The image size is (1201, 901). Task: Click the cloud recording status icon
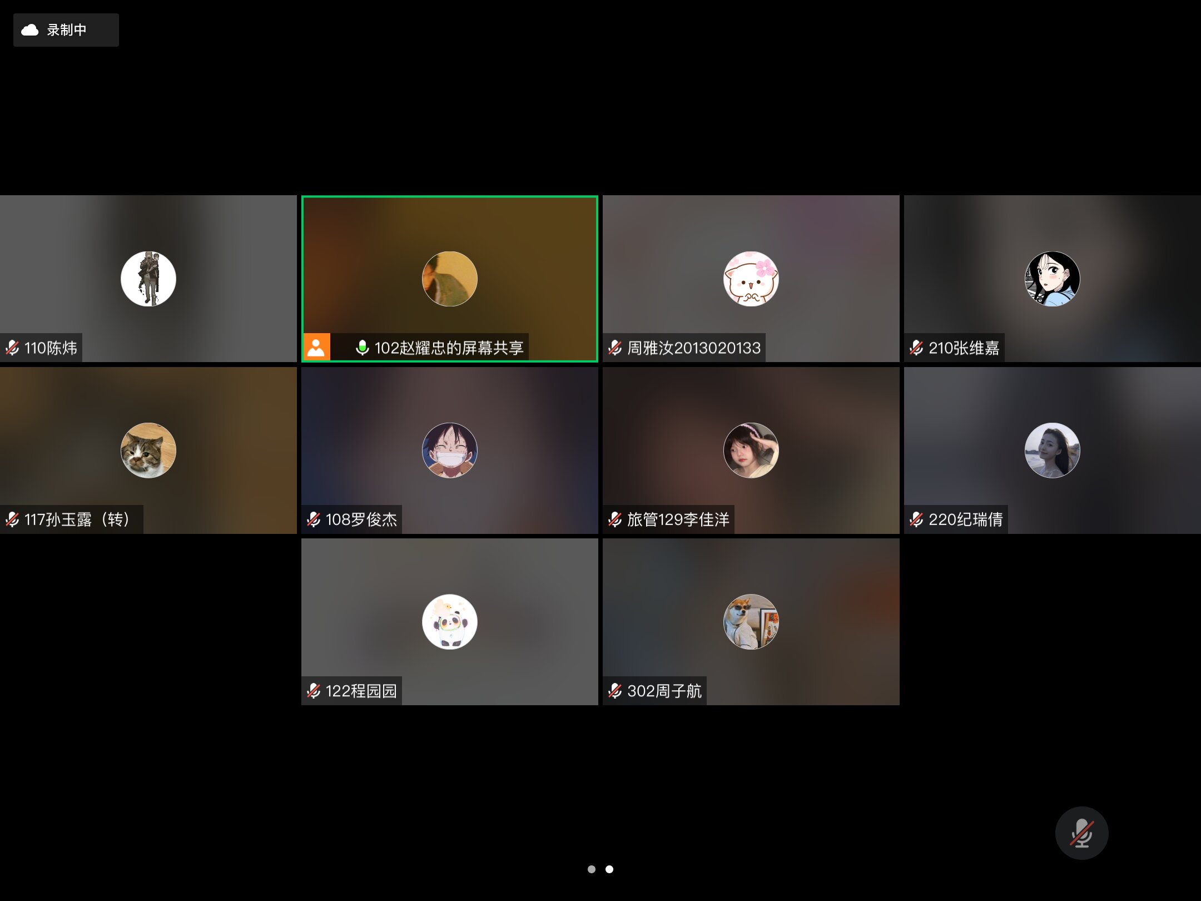30,30
